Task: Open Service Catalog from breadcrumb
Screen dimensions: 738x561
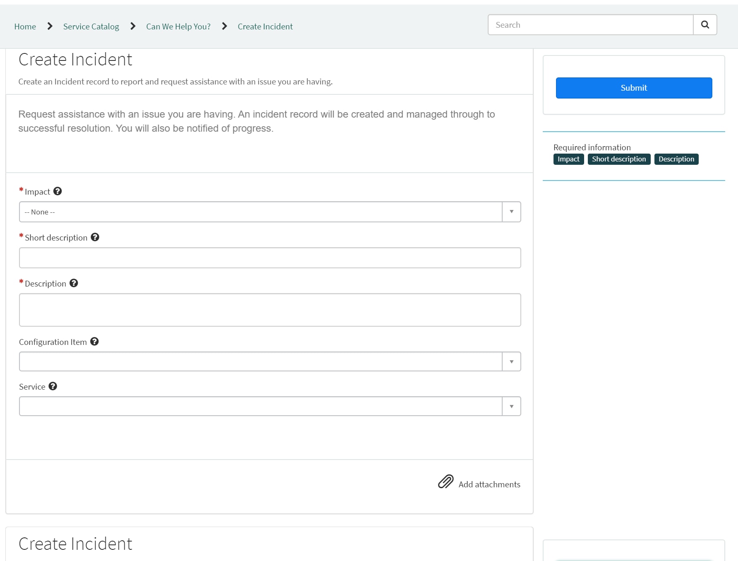Action: [91, 26]
